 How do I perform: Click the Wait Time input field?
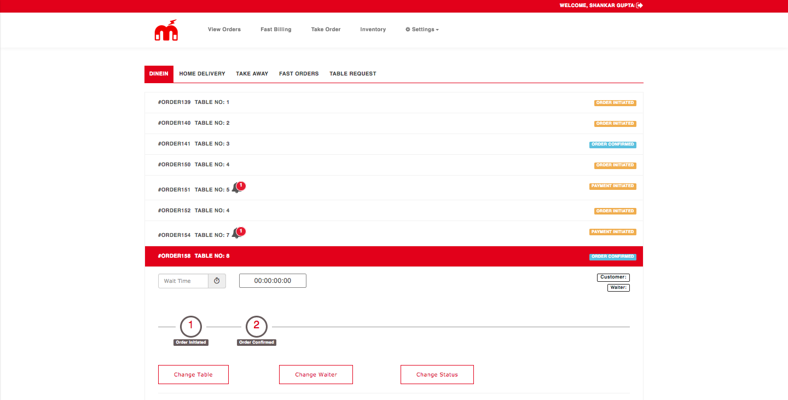[x=183, y=281]
